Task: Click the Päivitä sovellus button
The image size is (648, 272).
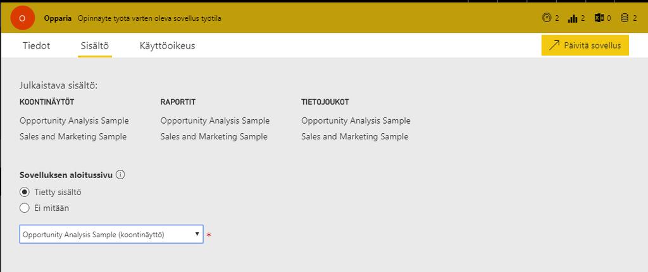Action: pyautogui.click(x=585, y=45)
